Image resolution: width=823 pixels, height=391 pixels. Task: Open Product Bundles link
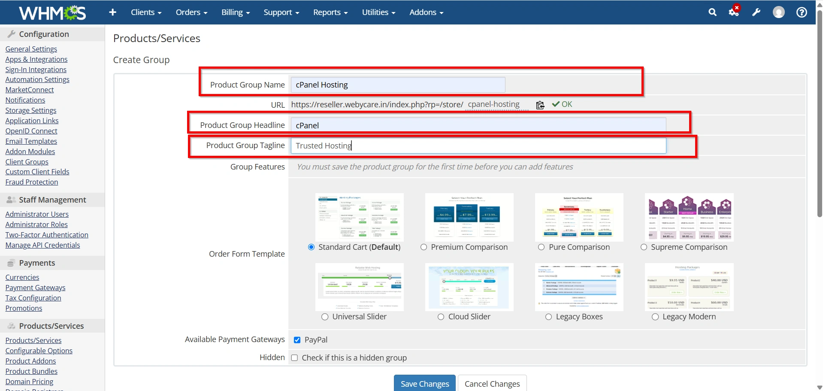(x=31, y=371)
